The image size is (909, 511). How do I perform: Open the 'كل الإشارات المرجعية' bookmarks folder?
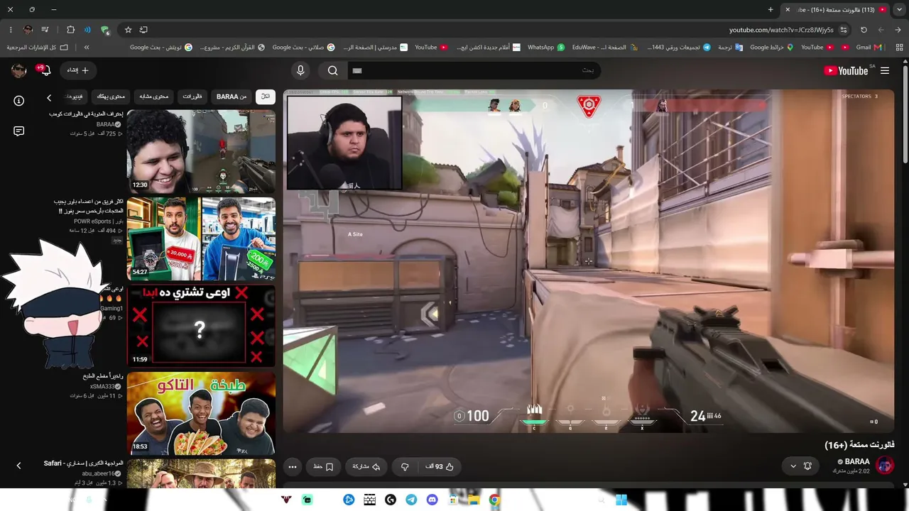(x=38, y=48)
